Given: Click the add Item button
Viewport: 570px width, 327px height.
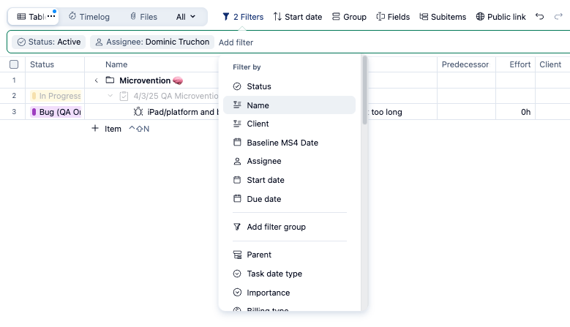Looking at the screenshot, I should point(105,129).
